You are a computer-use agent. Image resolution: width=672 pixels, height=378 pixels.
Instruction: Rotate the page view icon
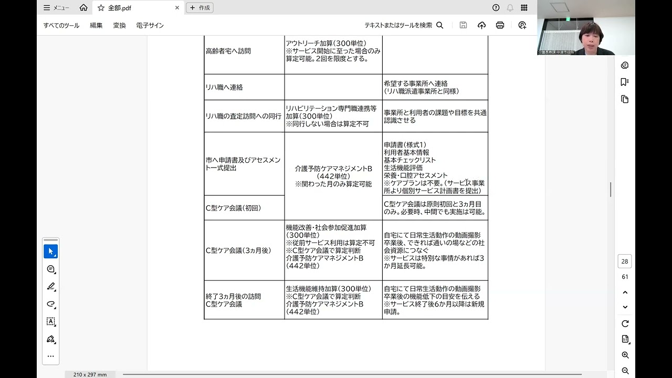click(x=625, y=324)
